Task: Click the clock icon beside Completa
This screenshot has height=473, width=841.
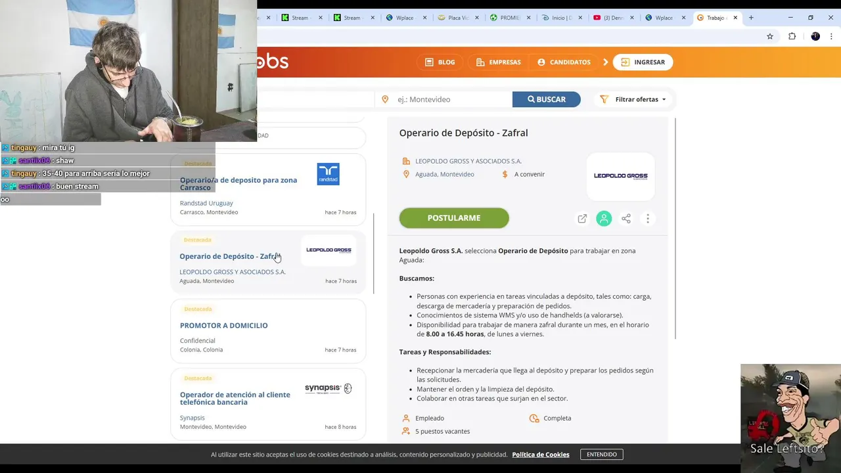Action: click(534, 418)
